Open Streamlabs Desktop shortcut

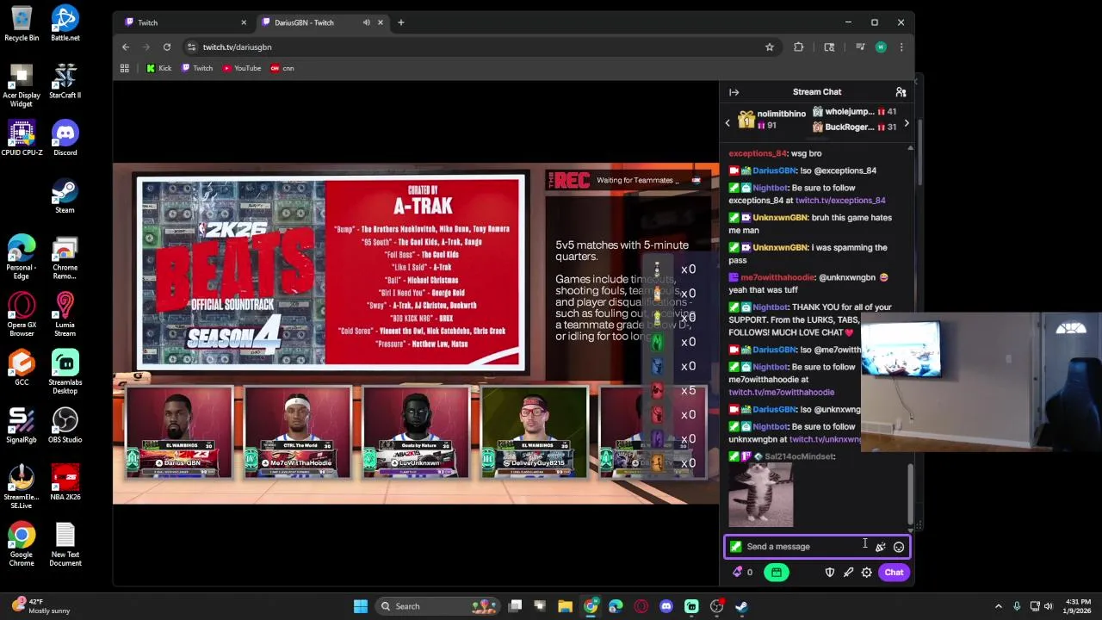coord(65,372)
